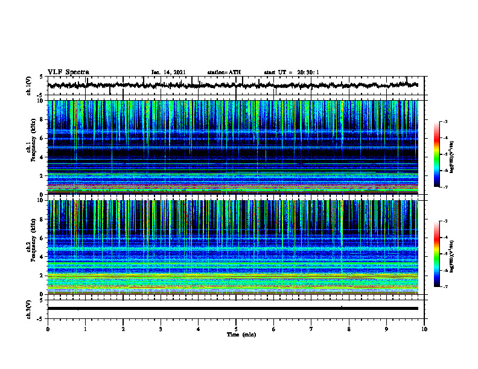Click the "-3" tick on ch.1 colorbar
This screenshot has width=478, height=369.
tap(445, 122)
